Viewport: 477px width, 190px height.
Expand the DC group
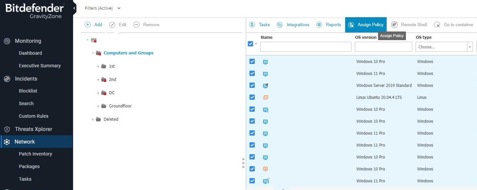click(98, 93)
